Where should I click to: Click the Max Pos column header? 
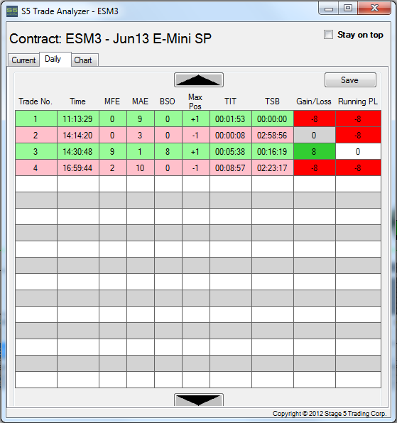click(195, 101)
